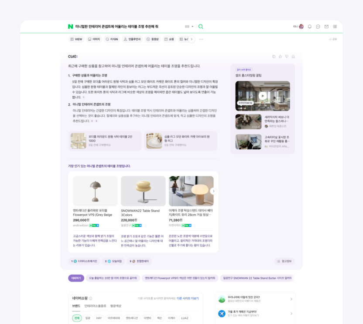Copy the Cue answer using the copy icon

point(274,56)
